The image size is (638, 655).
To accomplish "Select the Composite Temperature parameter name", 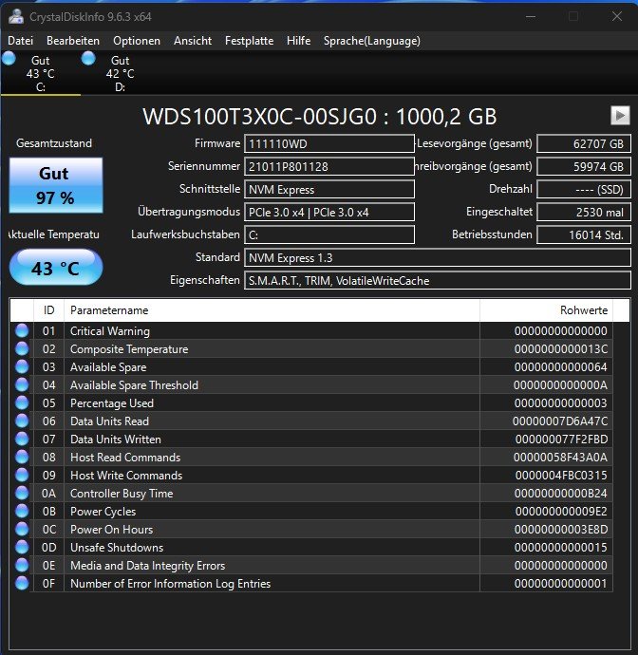I will coord(129,349).
